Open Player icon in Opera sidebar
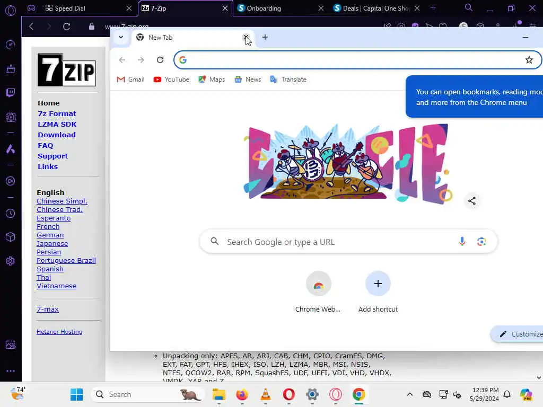 coord(11,181)
